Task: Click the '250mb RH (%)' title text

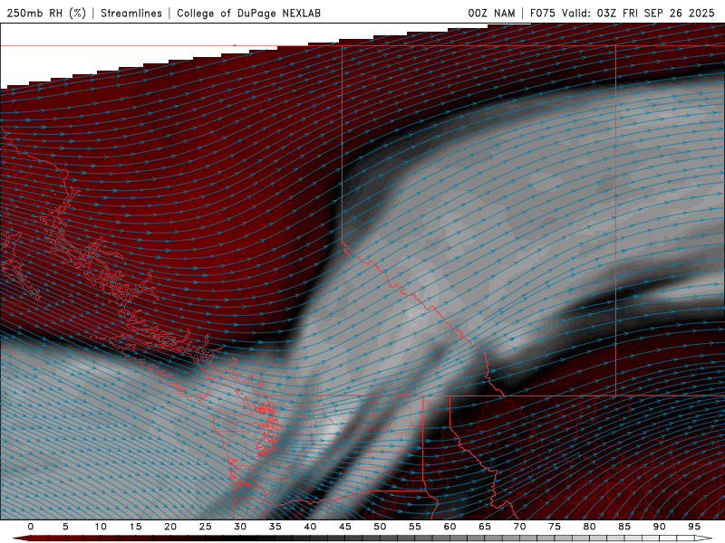Action: (46, 13)
